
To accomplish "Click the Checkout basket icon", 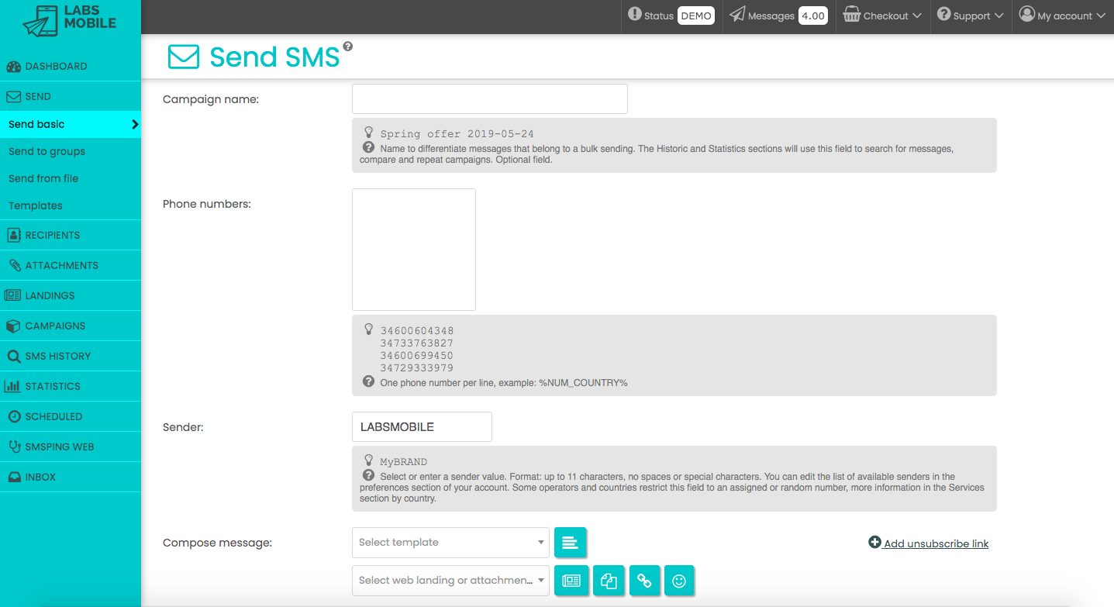I will click(x=852, y=15).
